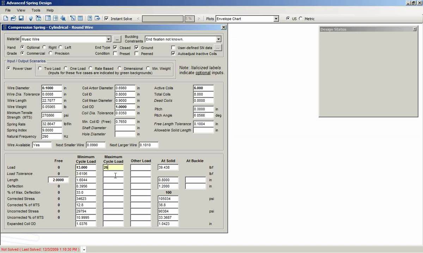Click the Coil OD input field

point(125,107)
